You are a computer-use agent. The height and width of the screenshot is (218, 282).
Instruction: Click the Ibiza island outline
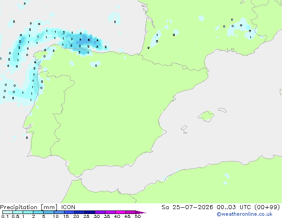184,128
